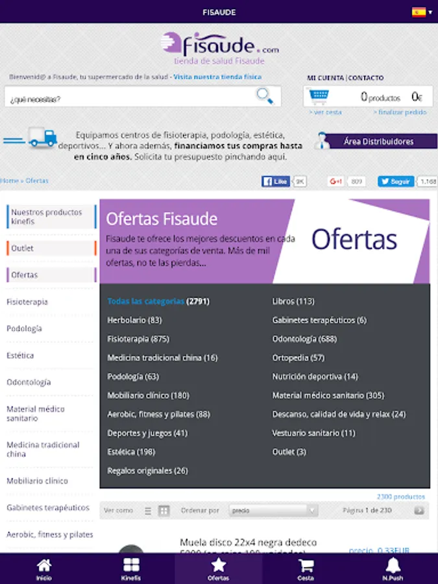Select Gabinetes terapéuticos in sidebar

tap(48, 507)
